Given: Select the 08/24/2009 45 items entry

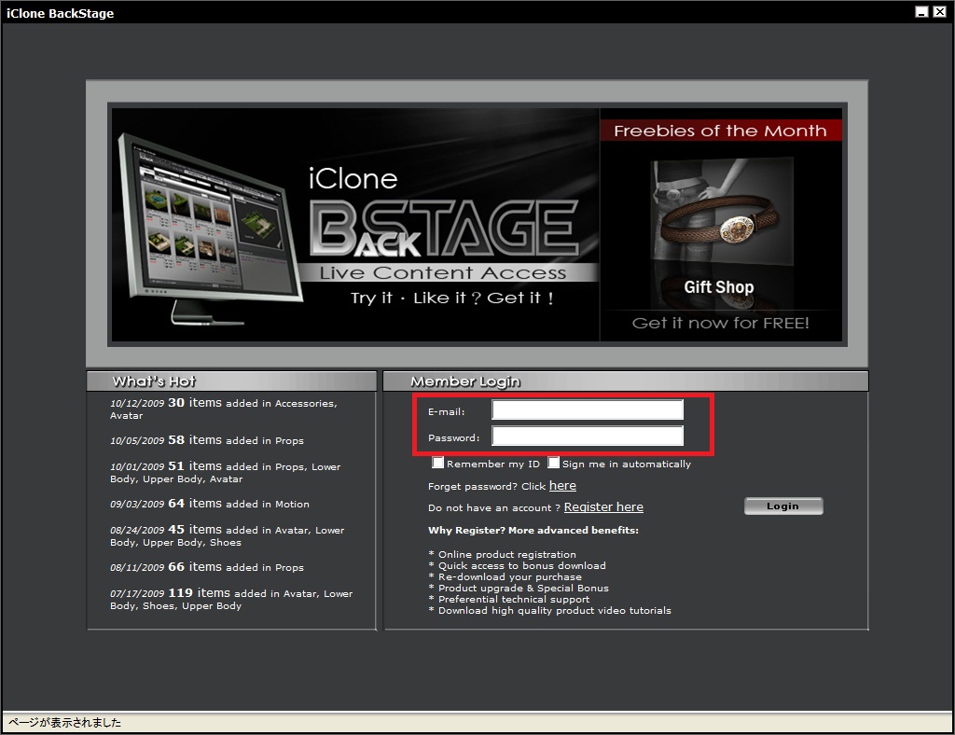Looking at the screenshot, I should [x=228, y=535].
